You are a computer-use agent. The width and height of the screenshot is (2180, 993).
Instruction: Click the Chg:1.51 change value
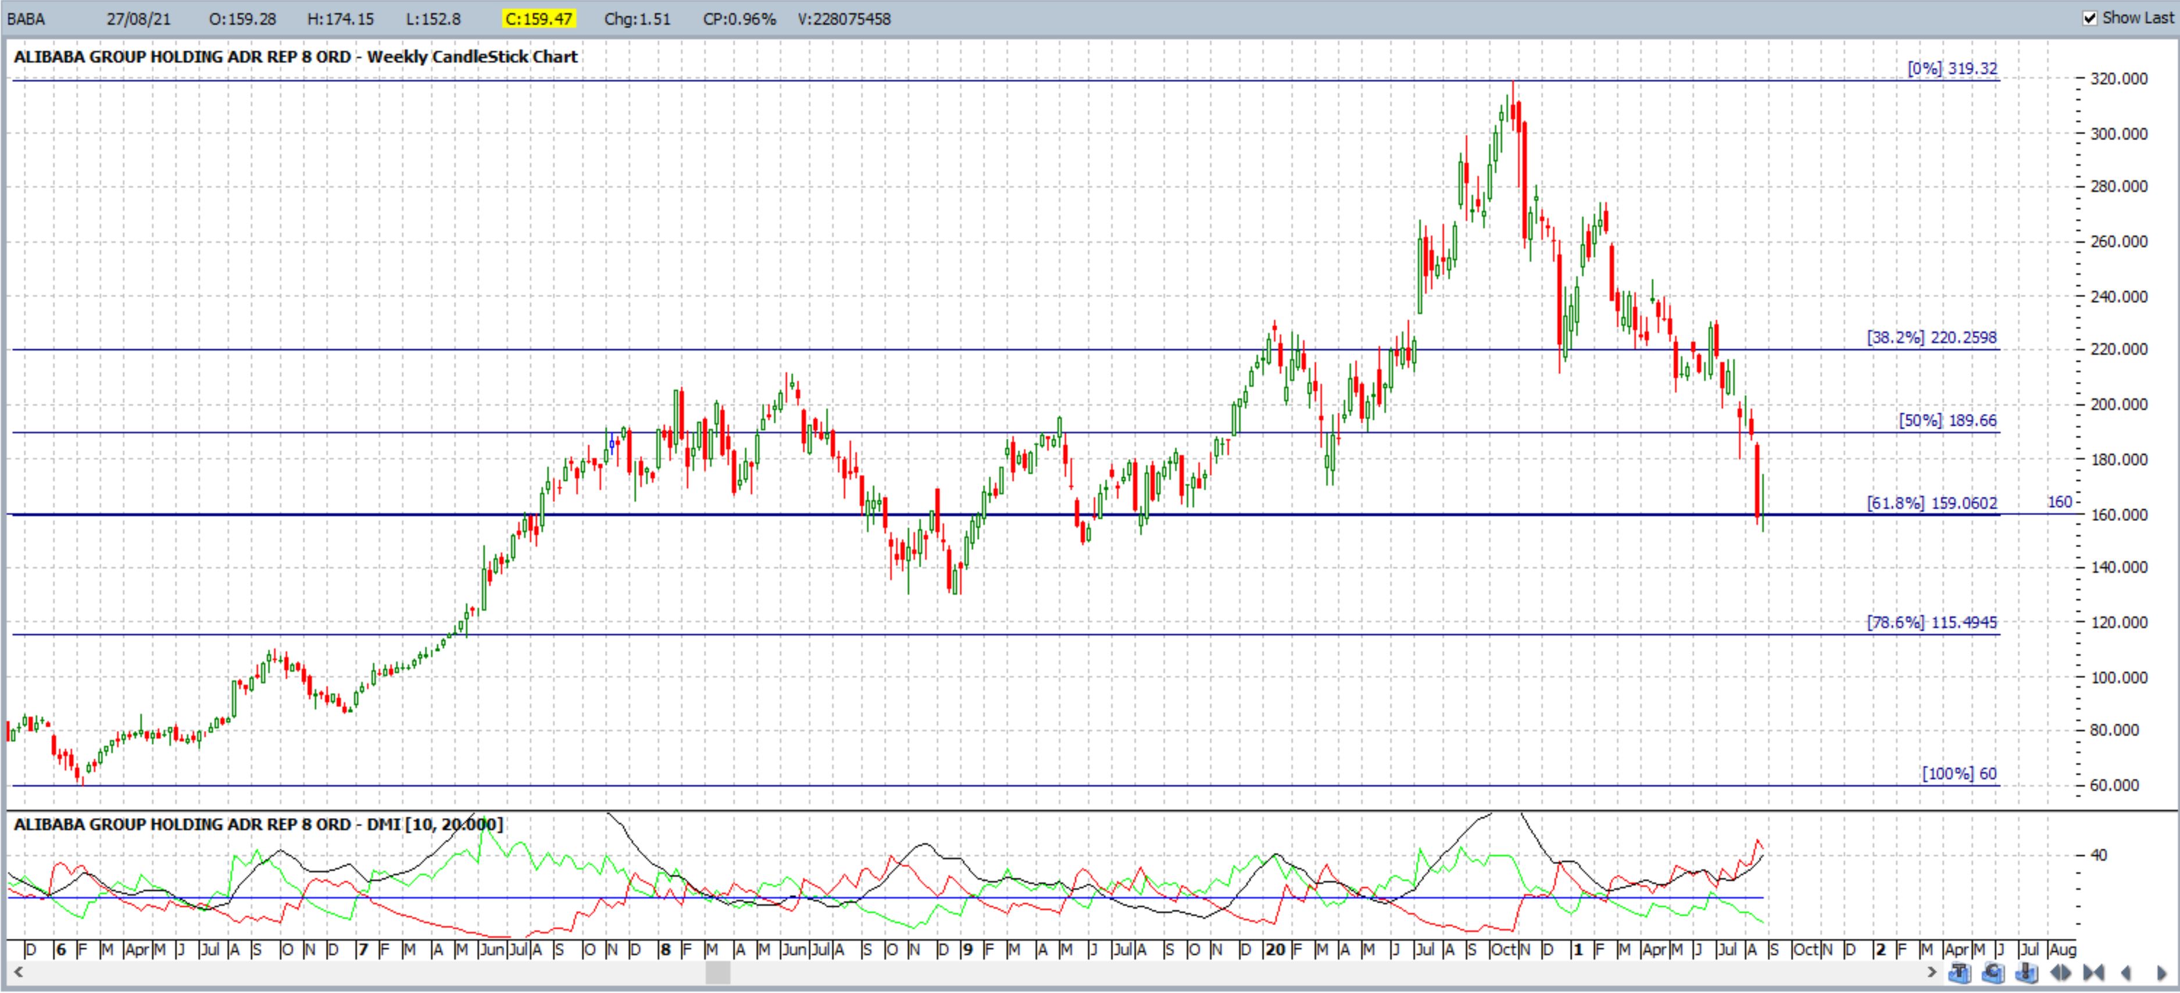(637, 19)
